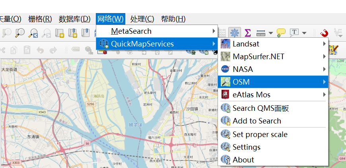Screen dimensions: 346x168
Task: Click the 大稳村 village label
Action: [x=13, y=127]
